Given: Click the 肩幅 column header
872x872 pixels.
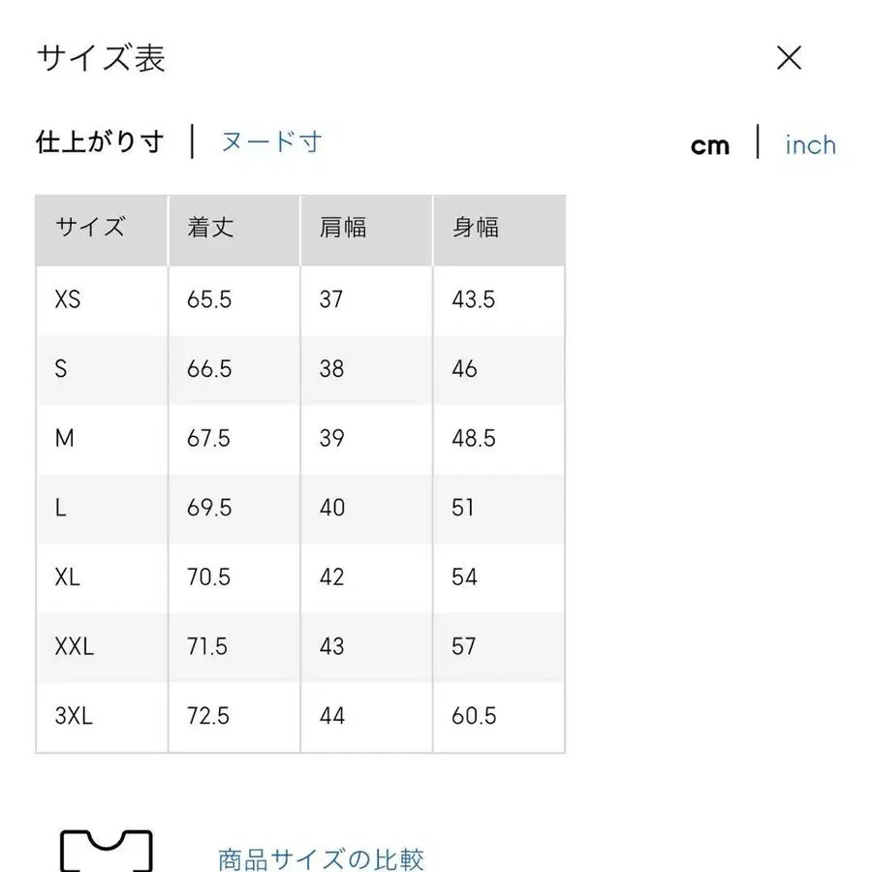Looking at the screenshot, I should (341, 229).
